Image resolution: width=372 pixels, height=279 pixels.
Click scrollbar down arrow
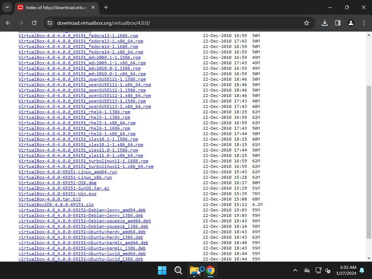(369, 258)
